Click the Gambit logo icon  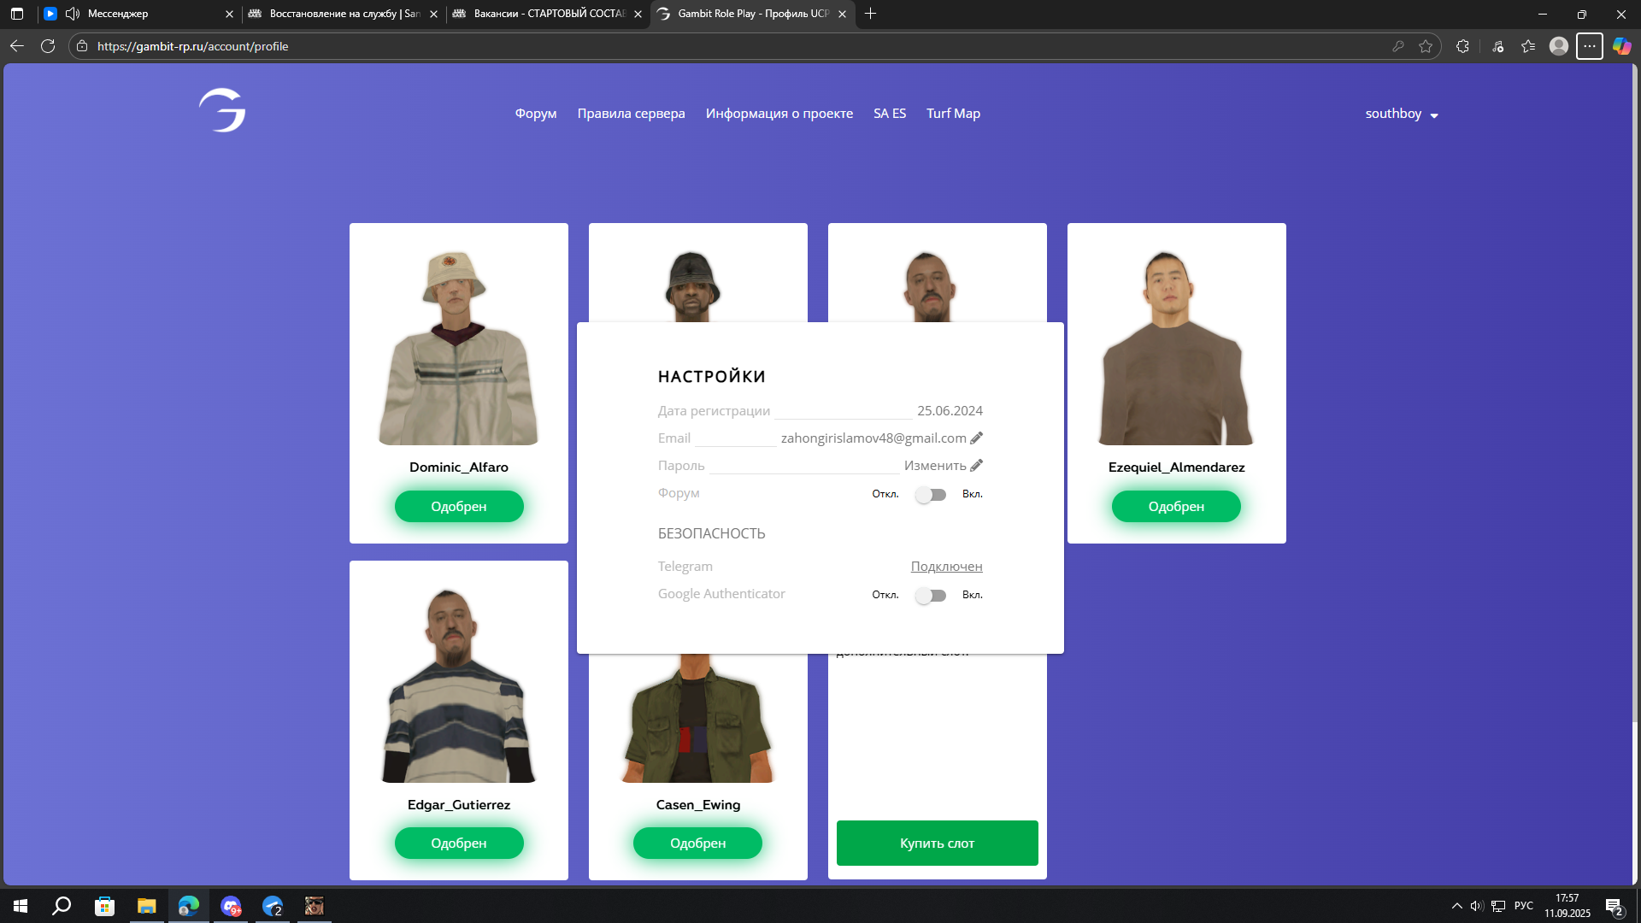point(222,110)
